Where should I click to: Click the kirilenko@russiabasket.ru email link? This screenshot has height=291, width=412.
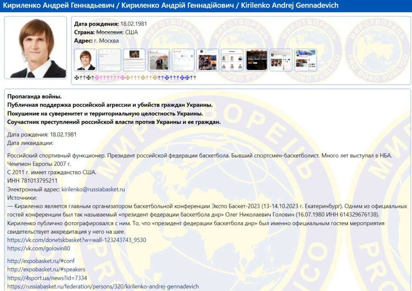pyautogui.click(x=93, y=189)
